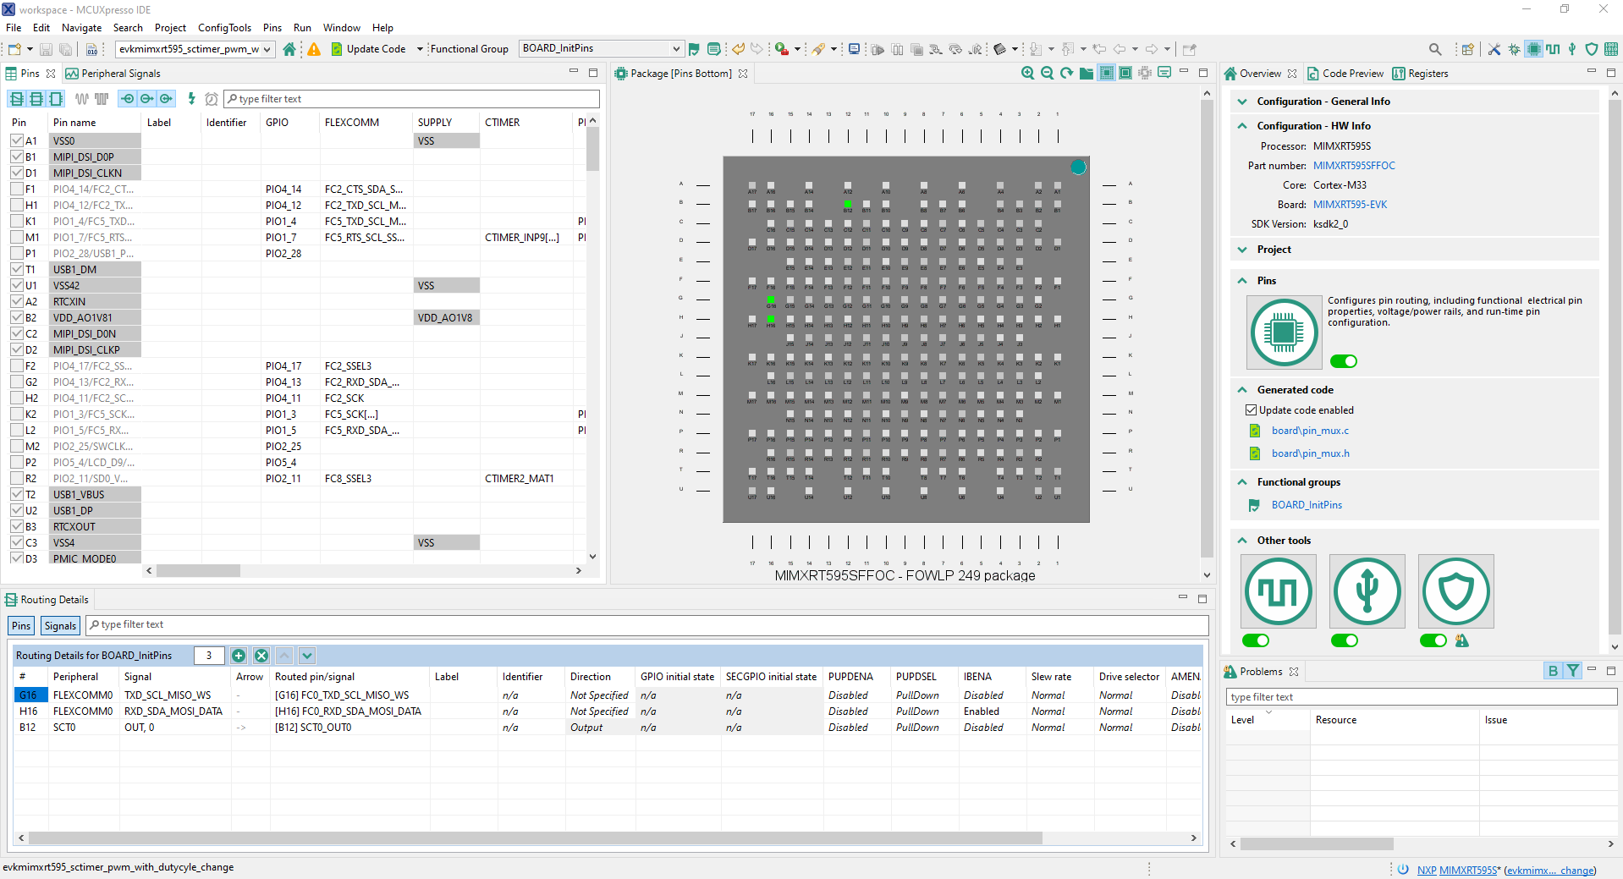This screenshot has width=1623, height=879.
Task: Open the Functional Group BOARD_InitPins dropdown
Action: 675,49
